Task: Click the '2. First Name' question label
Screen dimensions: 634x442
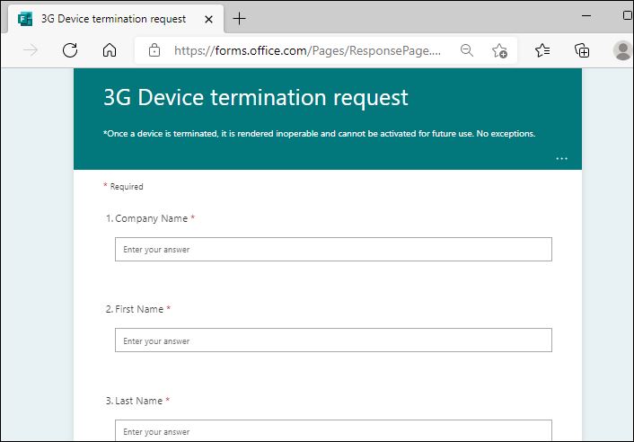Action: [x=138, y=309]
